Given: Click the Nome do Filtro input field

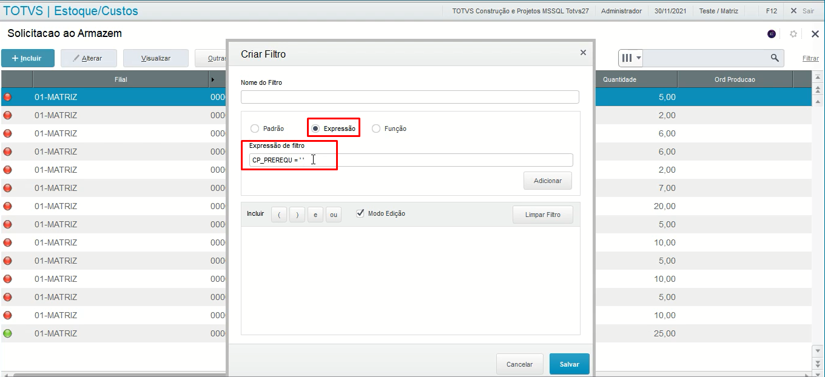Looking at the screenshot, I should [x=409, y=97].
